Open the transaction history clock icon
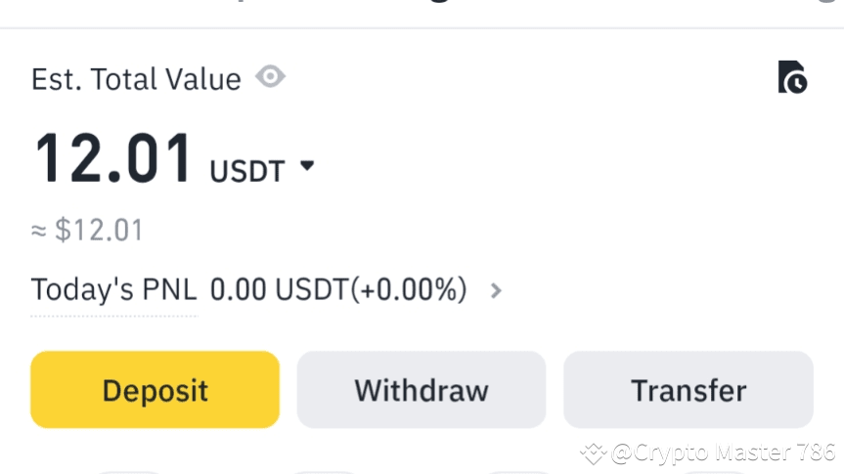 (x=792, y=77)
